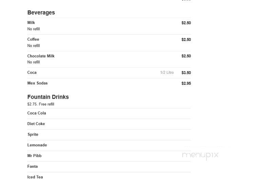Viewport: 261px width, 183px height.
Task: Select Coca Cola fountain drink
Action: (x=37, y=113)
